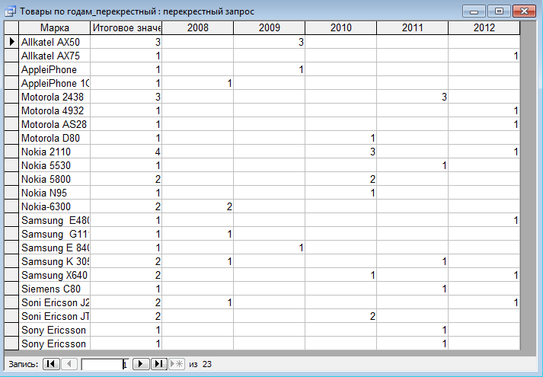Click the Nokia-6300 cell
Image resolution: width=543 pixels, height=377 pixels.
pos(54,206)
